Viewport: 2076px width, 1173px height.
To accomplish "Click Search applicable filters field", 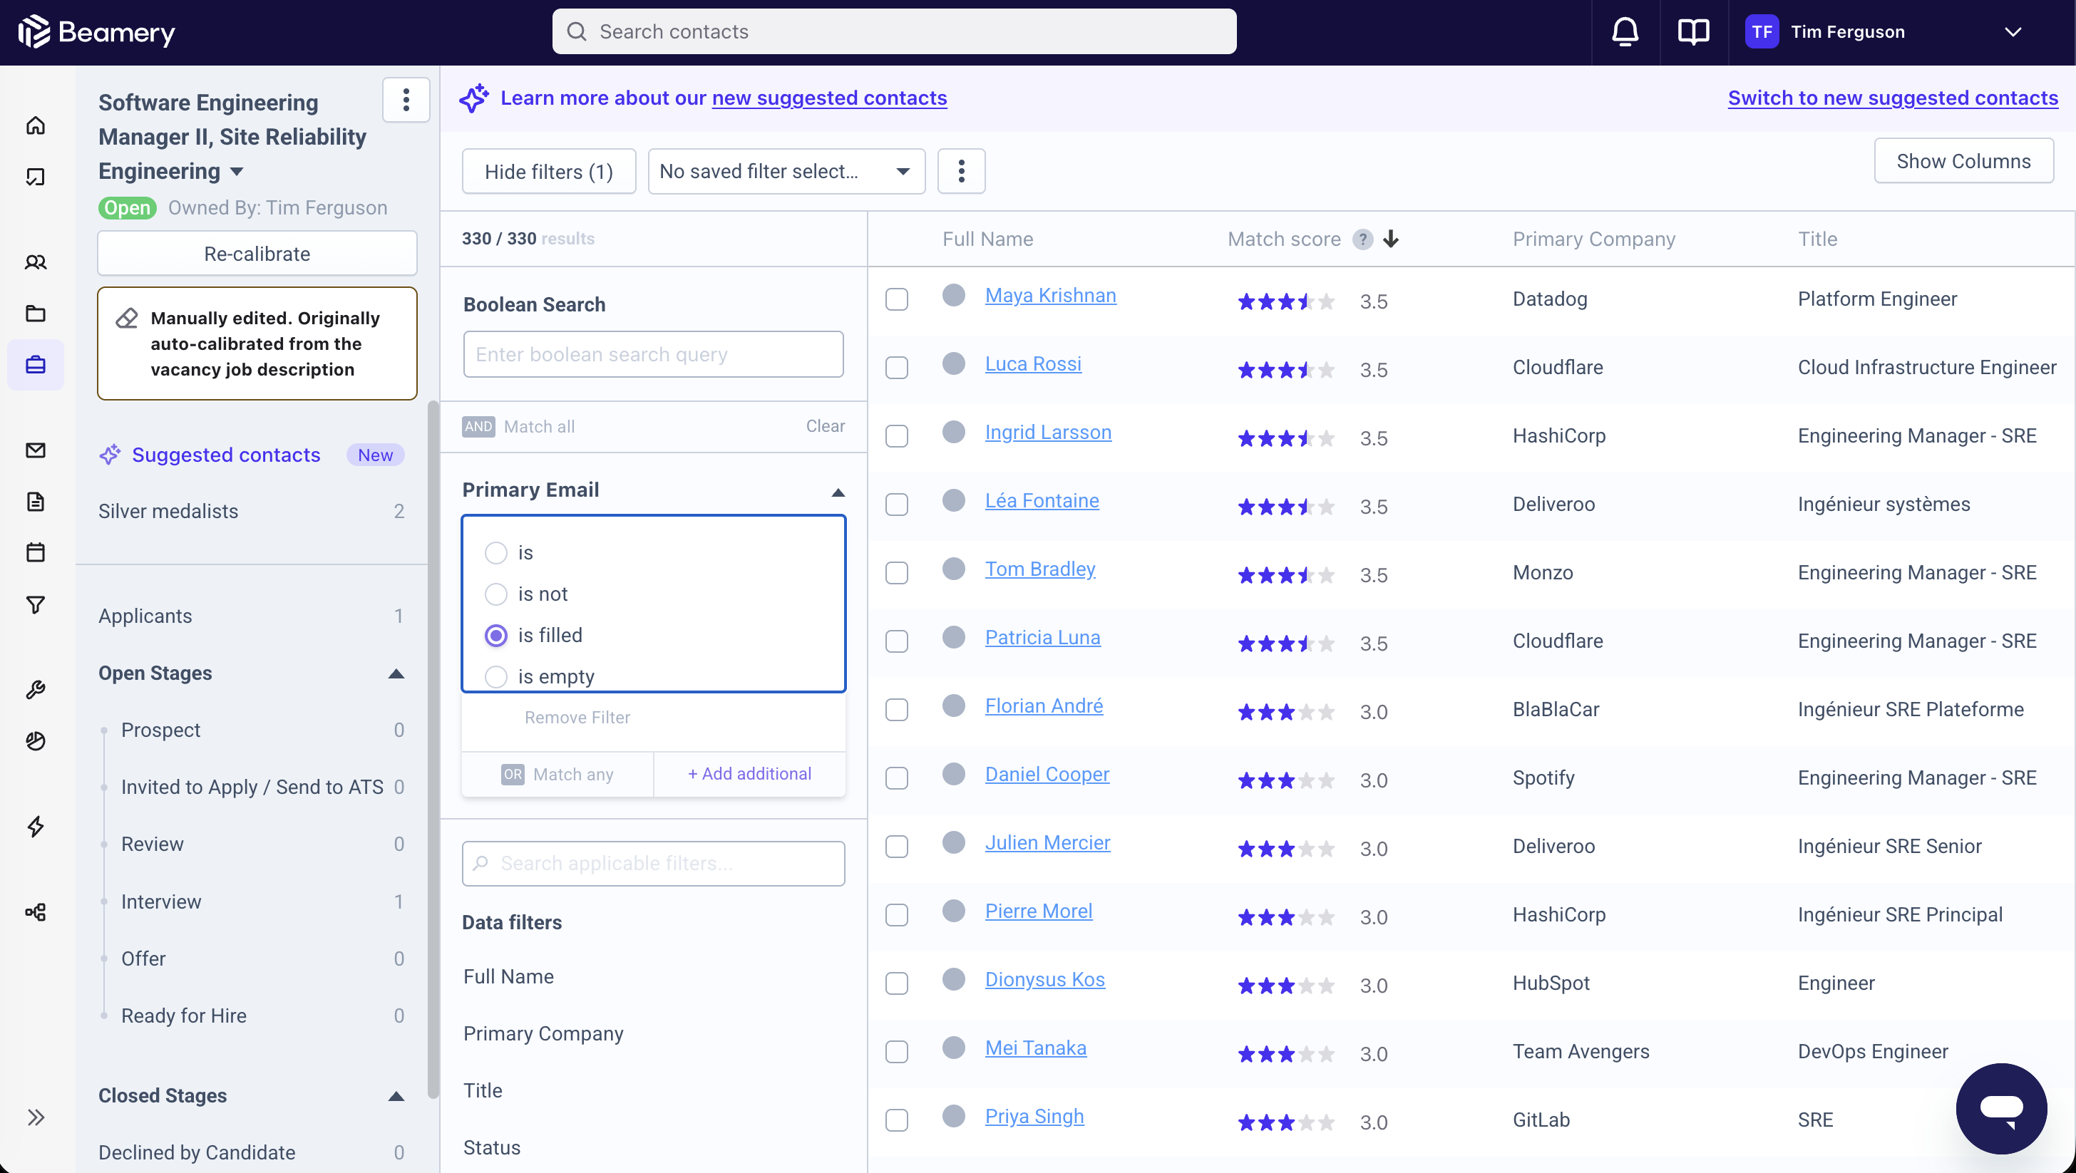I will tap(654, 864).
